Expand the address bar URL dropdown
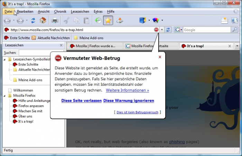This screenshot has width=242, height=156. coord(162,30)
